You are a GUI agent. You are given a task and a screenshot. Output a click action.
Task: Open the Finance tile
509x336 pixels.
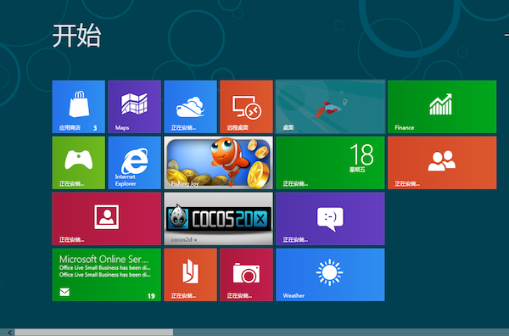(442, 107)
